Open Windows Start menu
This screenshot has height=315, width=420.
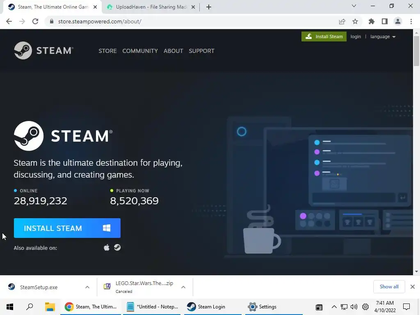10,307
